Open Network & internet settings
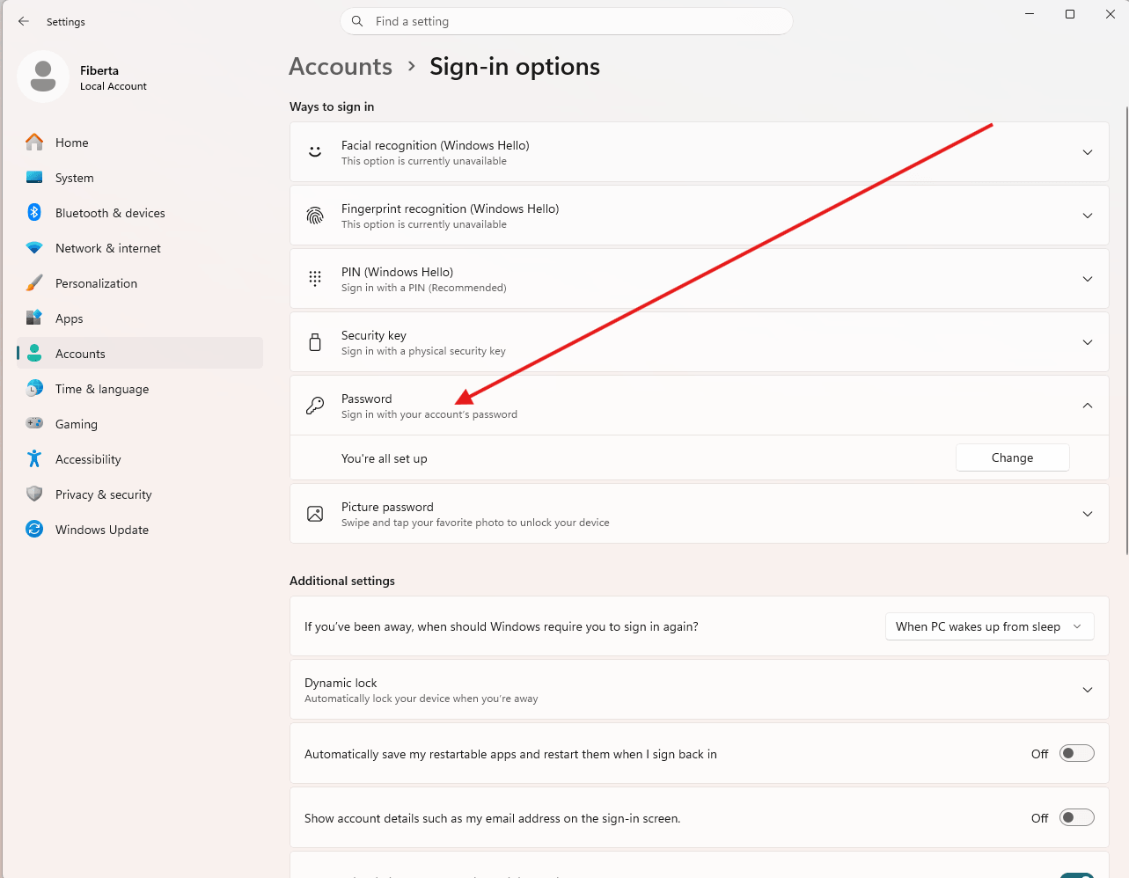This screenshot has width=1129, height=878. pos(107,248)
